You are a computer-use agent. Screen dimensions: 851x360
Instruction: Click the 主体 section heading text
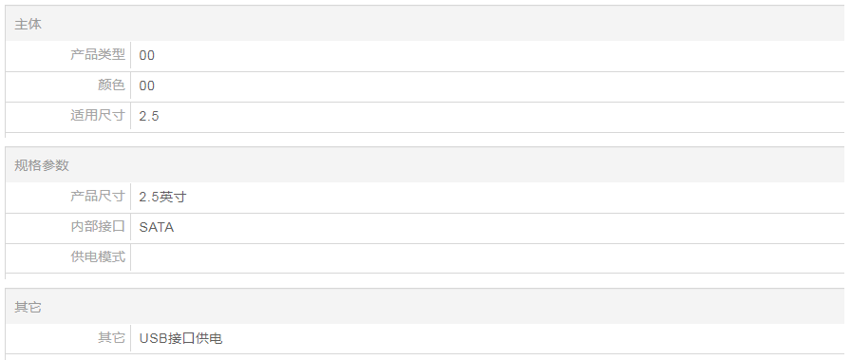pyautogui.click(x=28, y=24)
